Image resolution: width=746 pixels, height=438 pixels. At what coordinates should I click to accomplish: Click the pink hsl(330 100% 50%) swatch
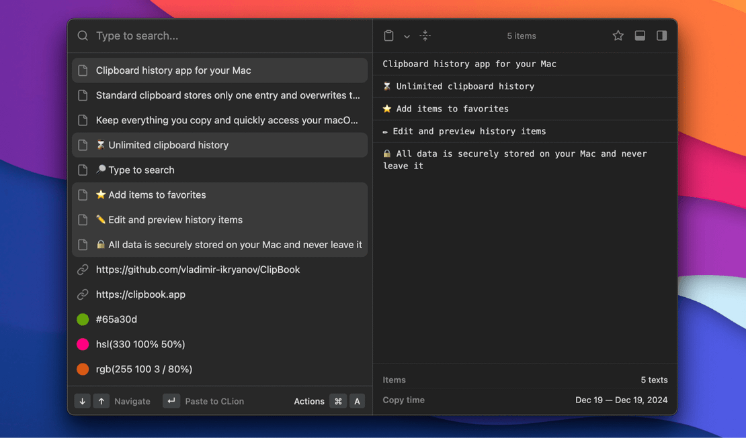coord(83,344)
